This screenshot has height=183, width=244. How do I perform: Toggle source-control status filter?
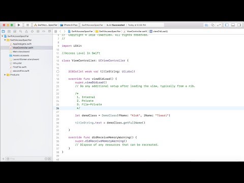(49, 159)
